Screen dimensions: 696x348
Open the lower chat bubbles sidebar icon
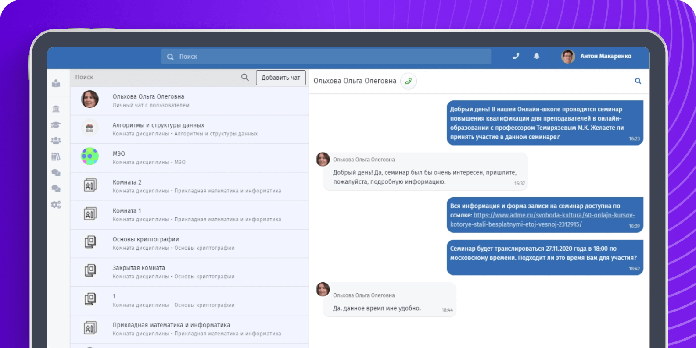56,188
